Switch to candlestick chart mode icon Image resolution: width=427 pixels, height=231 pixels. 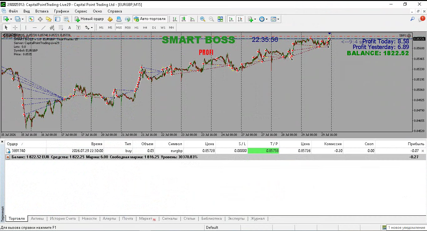tap(184, 19)
